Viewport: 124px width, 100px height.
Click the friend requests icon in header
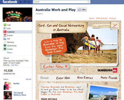coord(21,2)
